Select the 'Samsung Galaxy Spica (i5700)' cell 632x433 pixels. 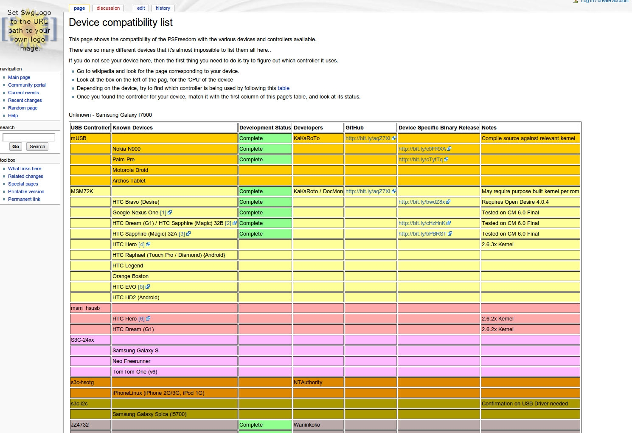174,414
